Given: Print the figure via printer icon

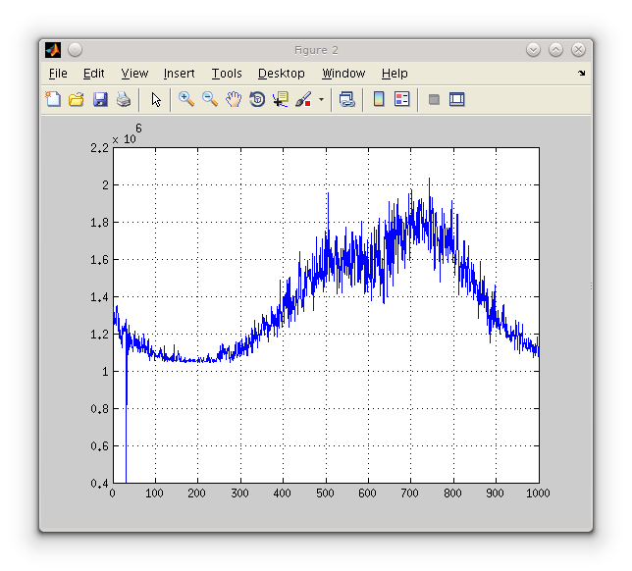Looking at the screenshot, I should (124, 99).
